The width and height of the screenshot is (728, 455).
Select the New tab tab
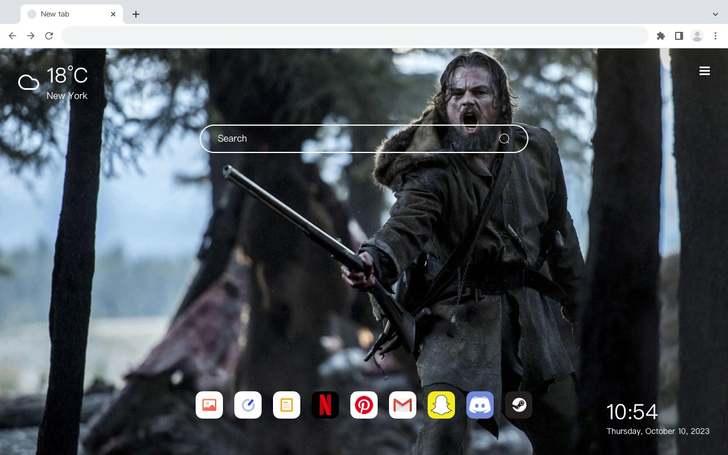point(72,14)
